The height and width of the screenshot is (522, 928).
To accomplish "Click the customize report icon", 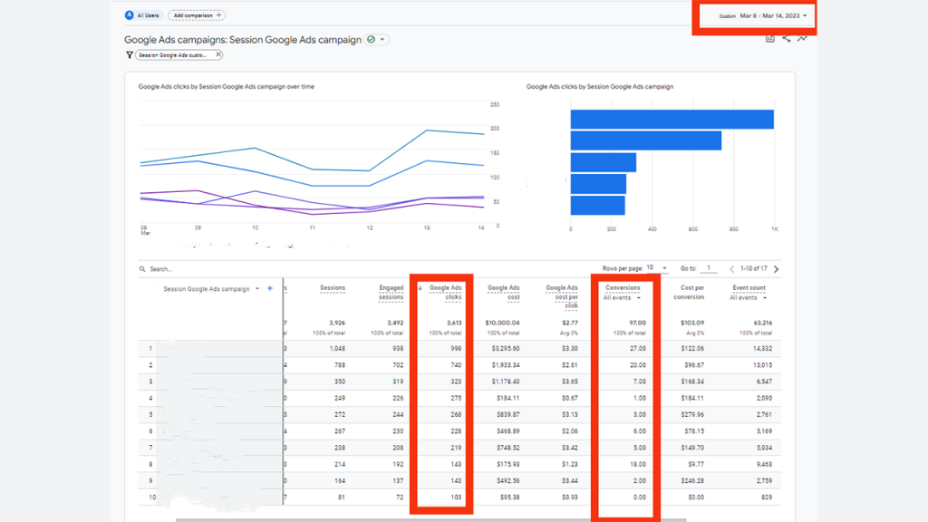I will click(x=770, y=38).
